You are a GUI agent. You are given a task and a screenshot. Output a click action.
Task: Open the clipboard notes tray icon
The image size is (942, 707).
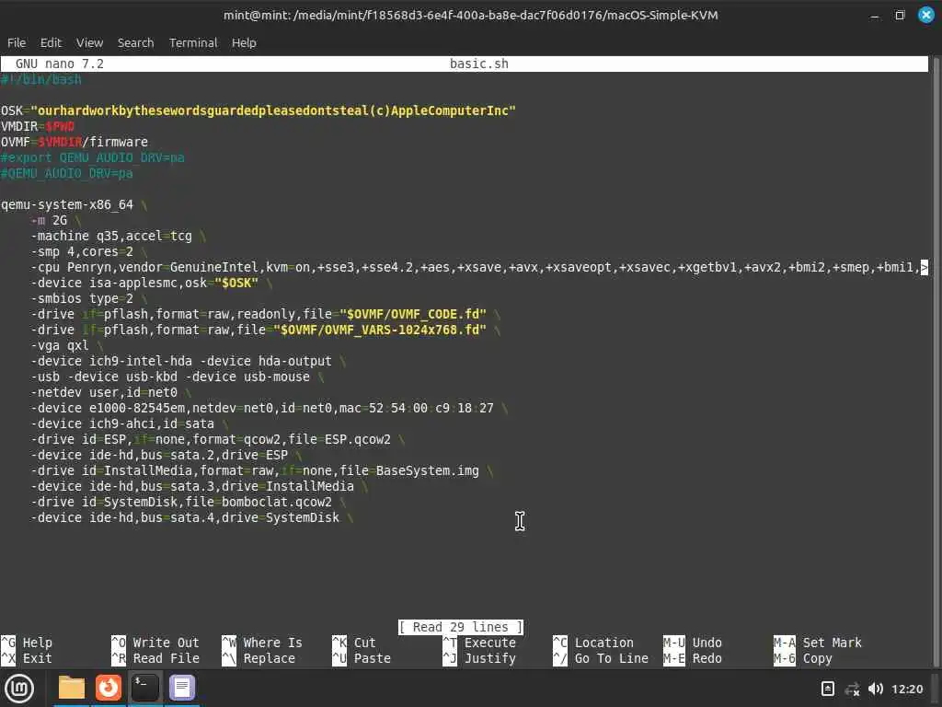pyautogui.click(x=827, y=689)
